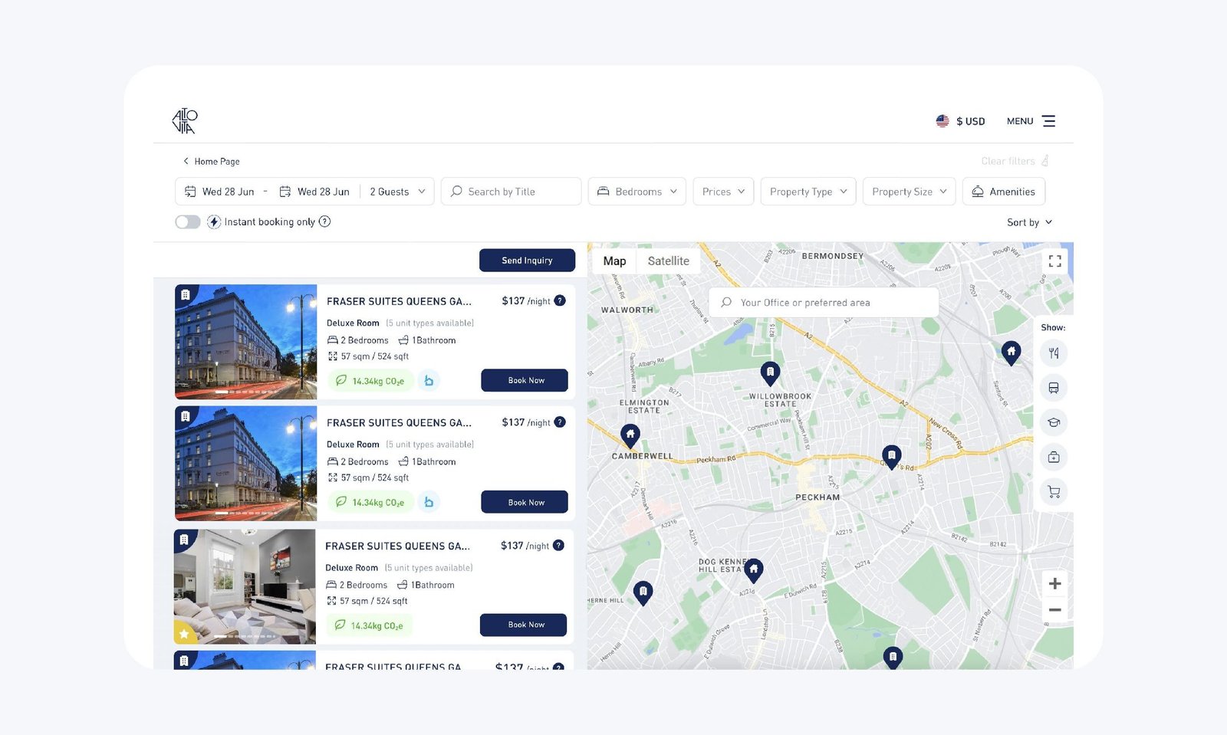Open the hamburger menu
The width and height of the screenshot is (1227, 735).
(x=1048, y=121)
